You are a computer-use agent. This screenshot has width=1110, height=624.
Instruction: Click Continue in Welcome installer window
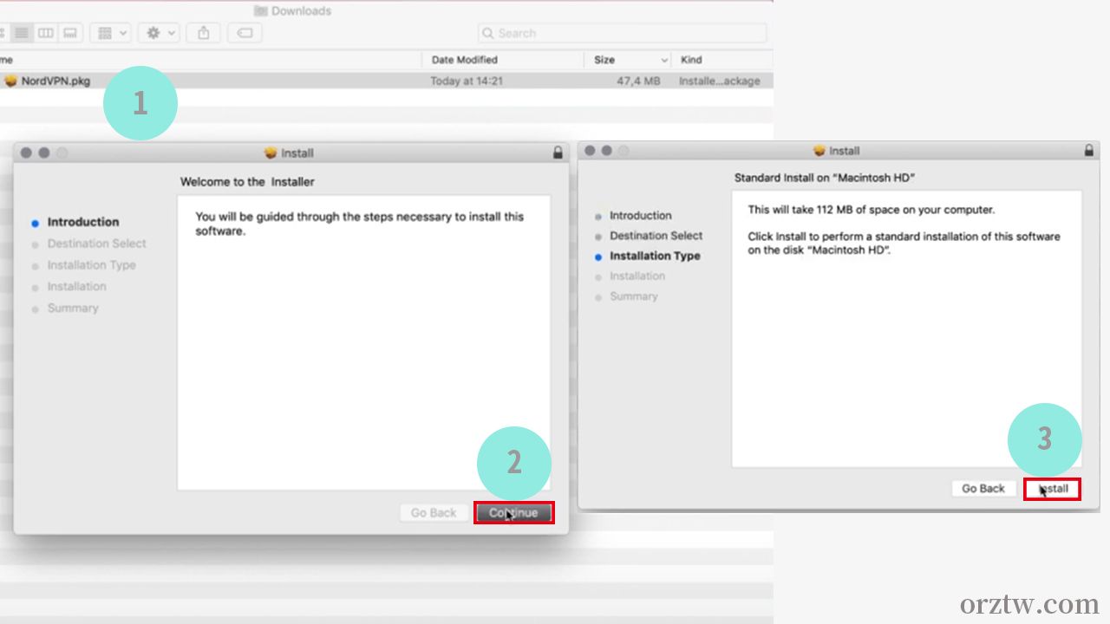pos(514,513)
